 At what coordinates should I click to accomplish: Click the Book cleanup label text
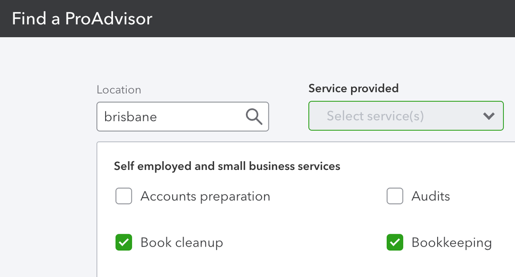point(181,243)
